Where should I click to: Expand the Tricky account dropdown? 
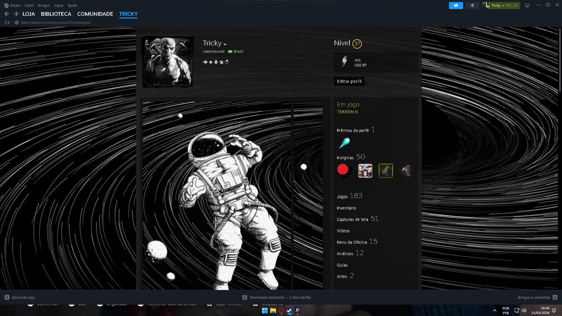click(505, 6)
